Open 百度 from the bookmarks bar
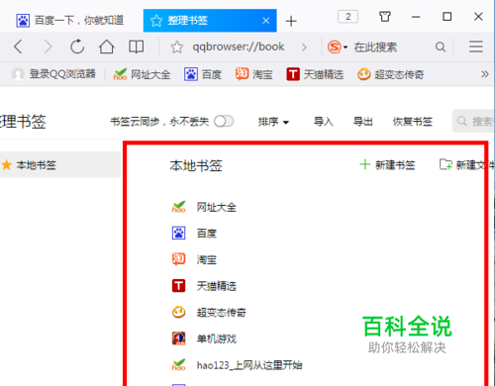The height and width of the screenshot is (386, 495). pos(203,74)
